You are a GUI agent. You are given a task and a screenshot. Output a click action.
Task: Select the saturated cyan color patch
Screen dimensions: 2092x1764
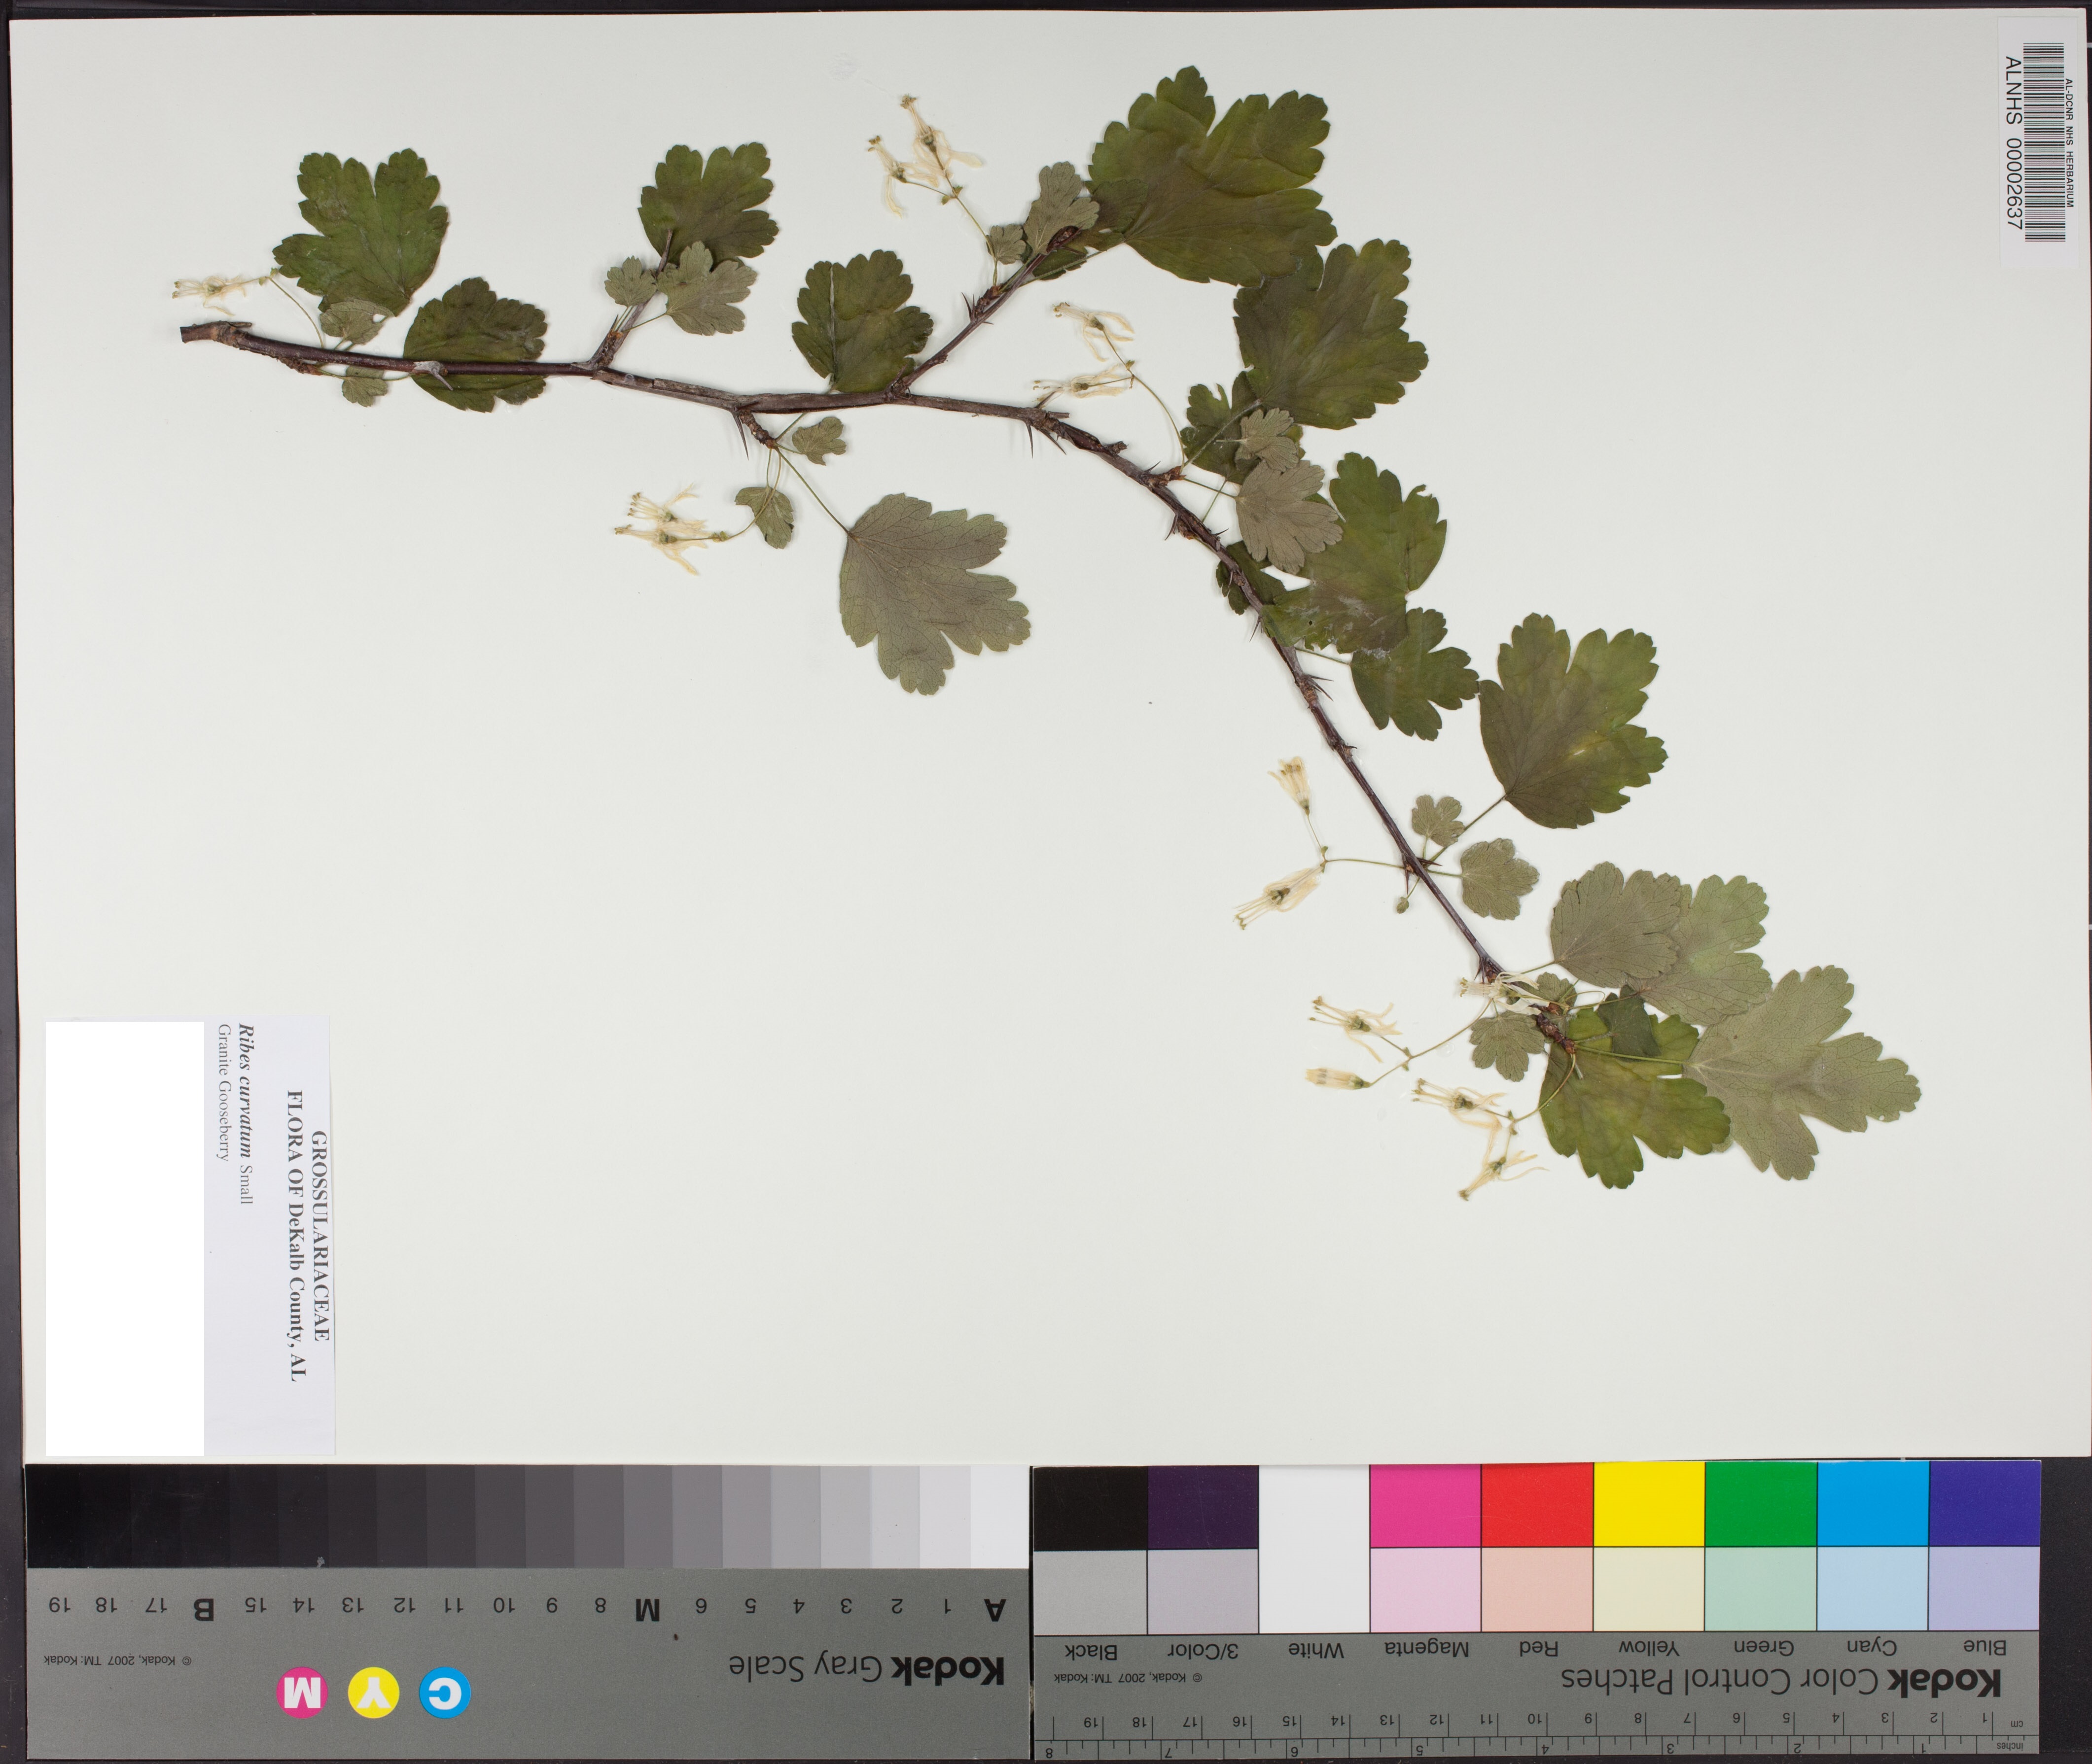pos(1872,1503)
